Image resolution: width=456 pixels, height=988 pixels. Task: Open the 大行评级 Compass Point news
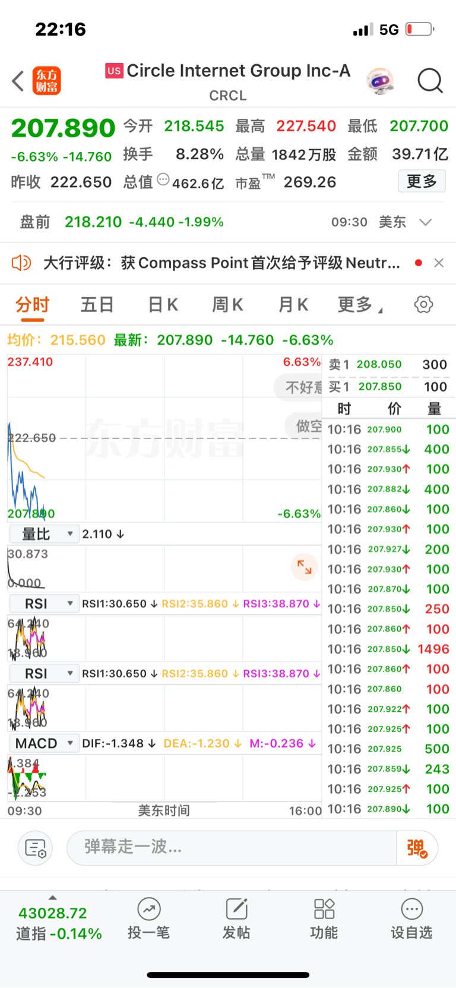click(221, 263)
